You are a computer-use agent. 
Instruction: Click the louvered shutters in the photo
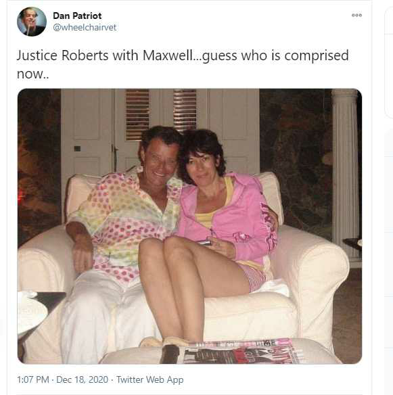point(161,114)
